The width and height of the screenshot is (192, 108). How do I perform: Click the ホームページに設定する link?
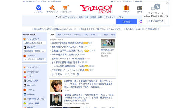tap(123, 1)
